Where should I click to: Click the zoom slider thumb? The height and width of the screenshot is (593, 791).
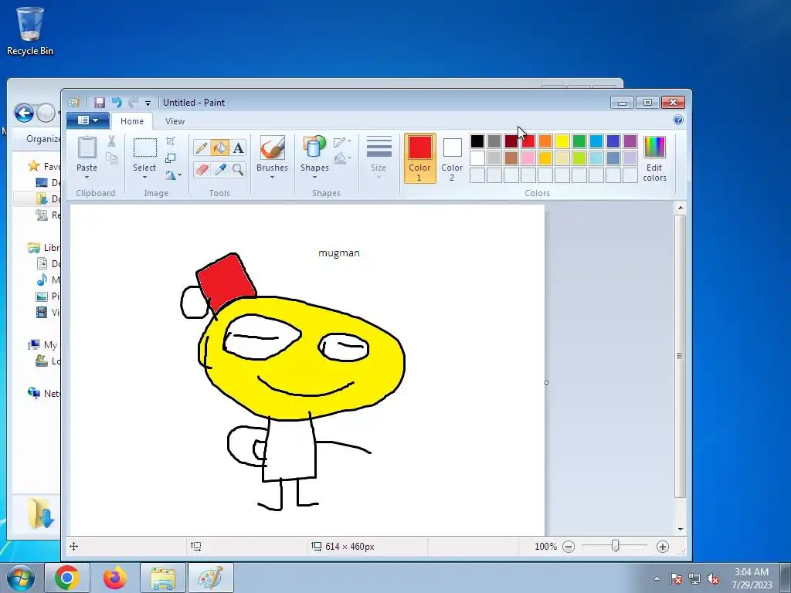pyautogui.click(x=615, y=546)
